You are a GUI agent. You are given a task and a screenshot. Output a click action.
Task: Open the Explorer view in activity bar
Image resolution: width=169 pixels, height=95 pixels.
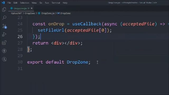(x=4, y=9)
